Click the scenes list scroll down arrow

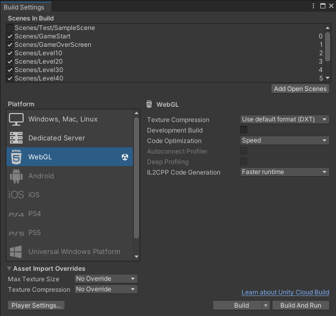[x=328, y=78]
